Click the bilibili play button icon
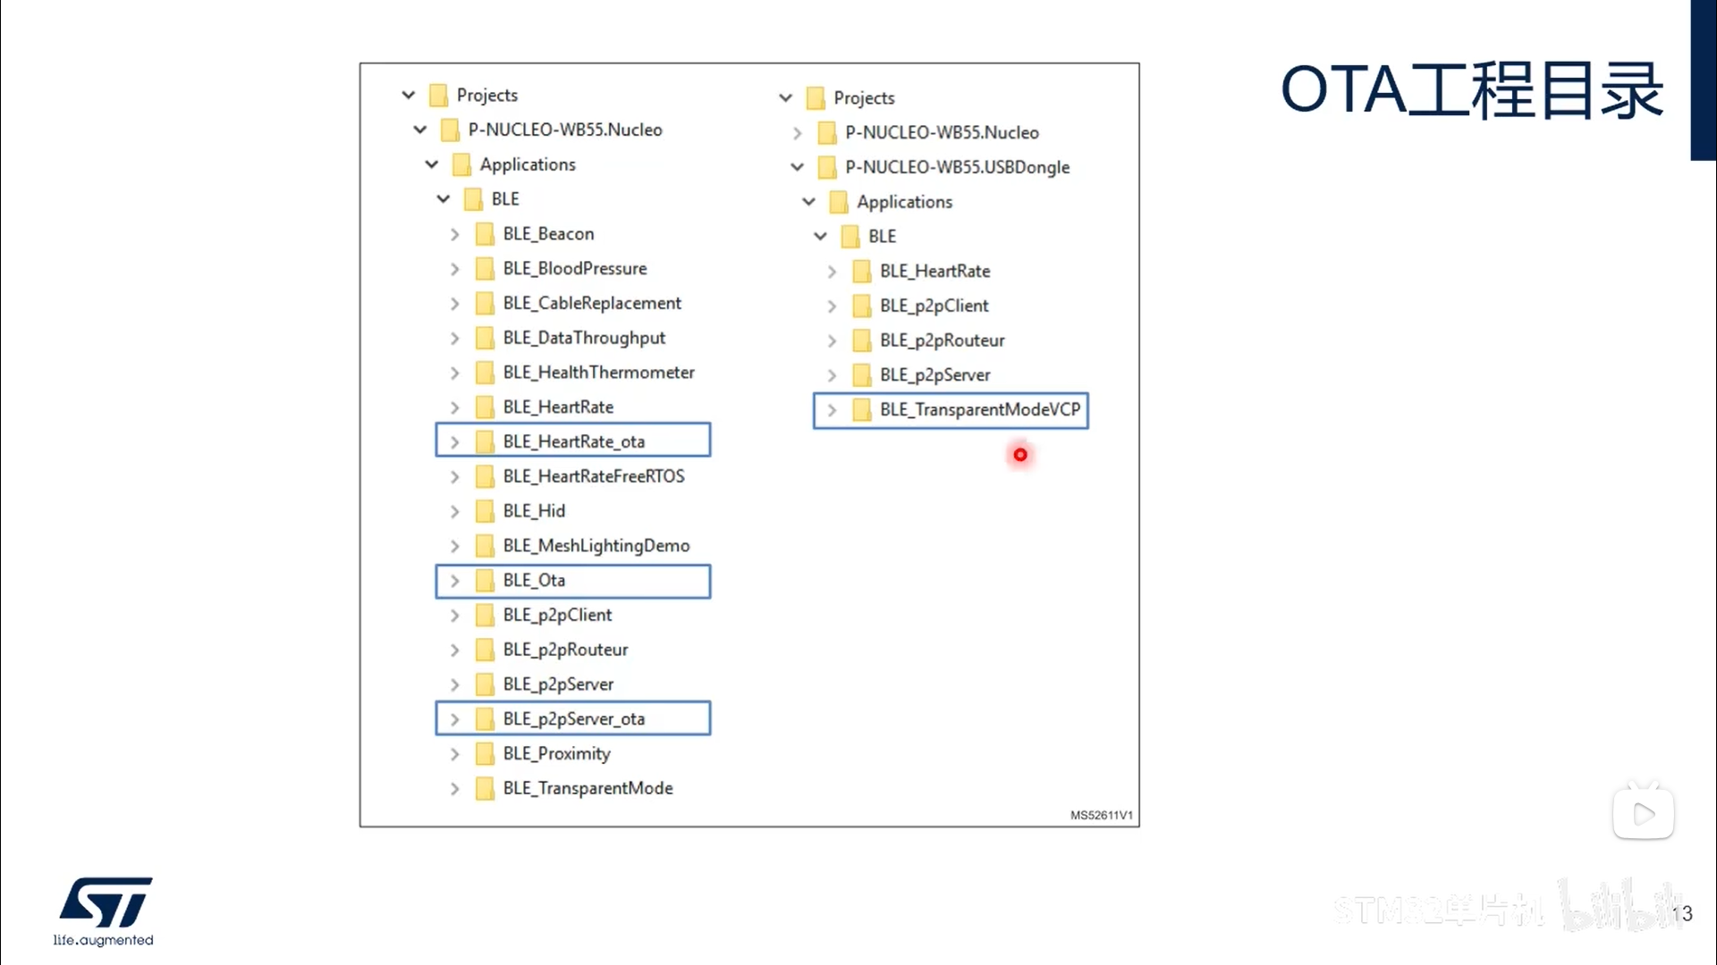This screenshot has height=965, width=1717. (x=1643, y=813)
